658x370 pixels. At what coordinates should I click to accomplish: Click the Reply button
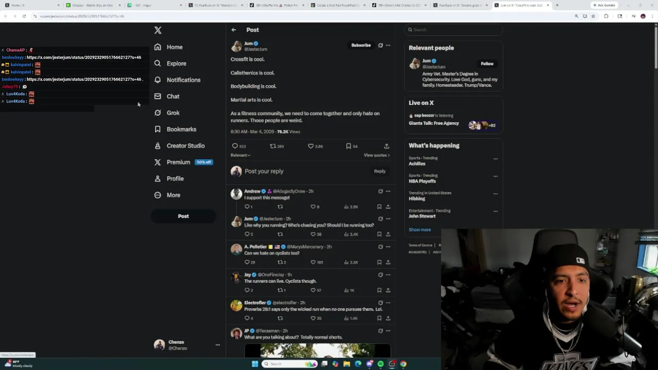point(379,171)
